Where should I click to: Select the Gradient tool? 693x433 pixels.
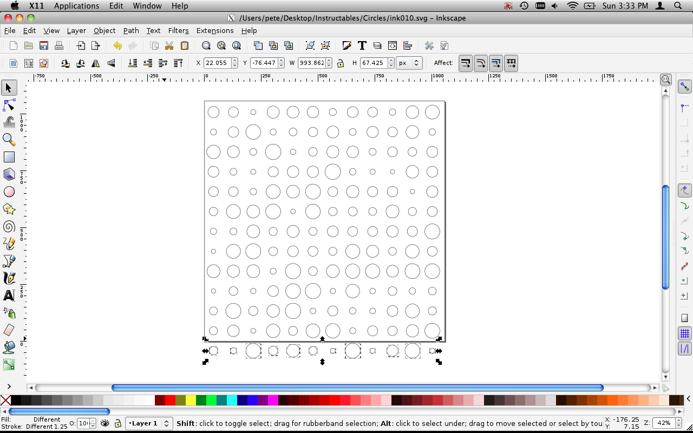pos(9,365)
